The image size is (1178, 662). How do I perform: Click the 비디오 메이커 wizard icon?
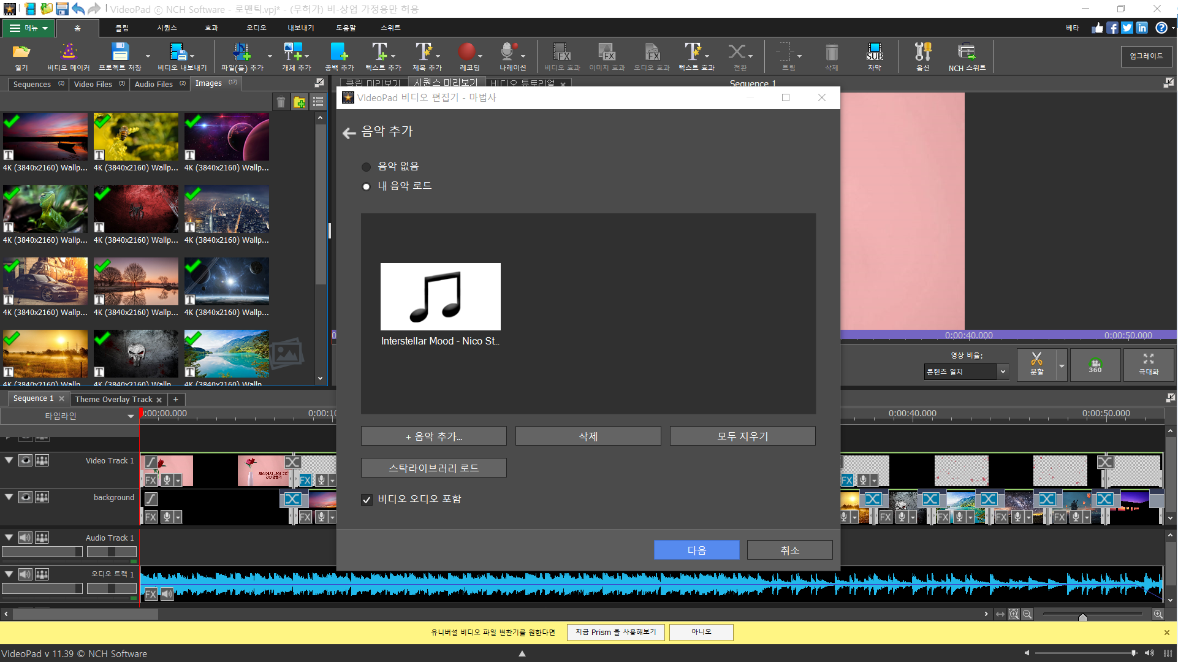click(x=68, y=52)
